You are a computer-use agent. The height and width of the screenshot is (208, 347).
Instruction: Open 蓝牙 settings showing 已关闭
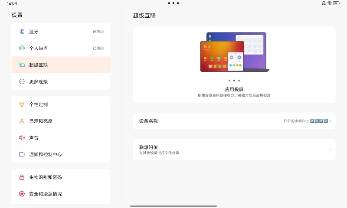(x=61, y=32)
